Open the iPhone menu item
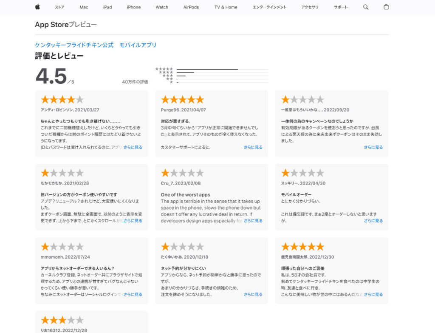Image resolution: width=435 pixels, height=333 pixels. click(134, 7)
